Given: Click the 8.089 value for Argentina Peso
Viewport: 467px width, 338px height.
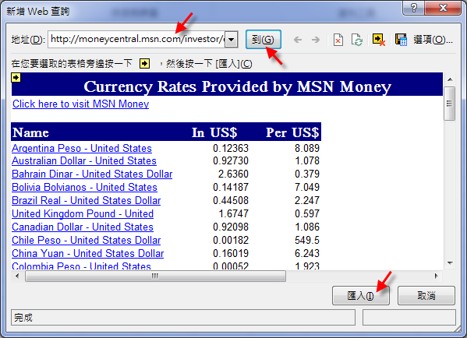Looking at the screenshot, I should [x=307, y=148].
